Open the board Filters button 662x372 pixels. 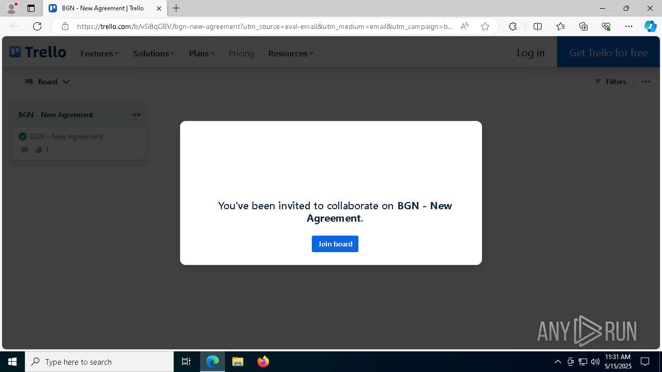(610, 82)
